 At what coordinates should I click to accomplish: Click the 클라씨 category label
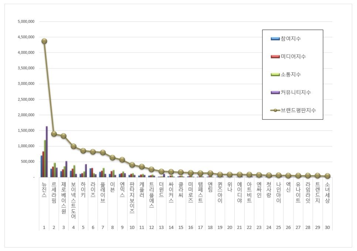pyautogui.click(x=181, y=190)
